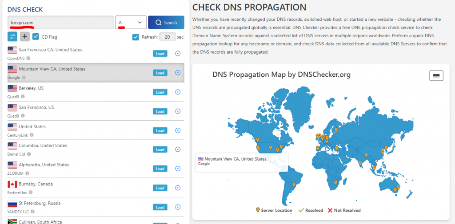Click info icon next to YANDEX LLC
This screenshot has width=455, height=224.
pos(31,212)
